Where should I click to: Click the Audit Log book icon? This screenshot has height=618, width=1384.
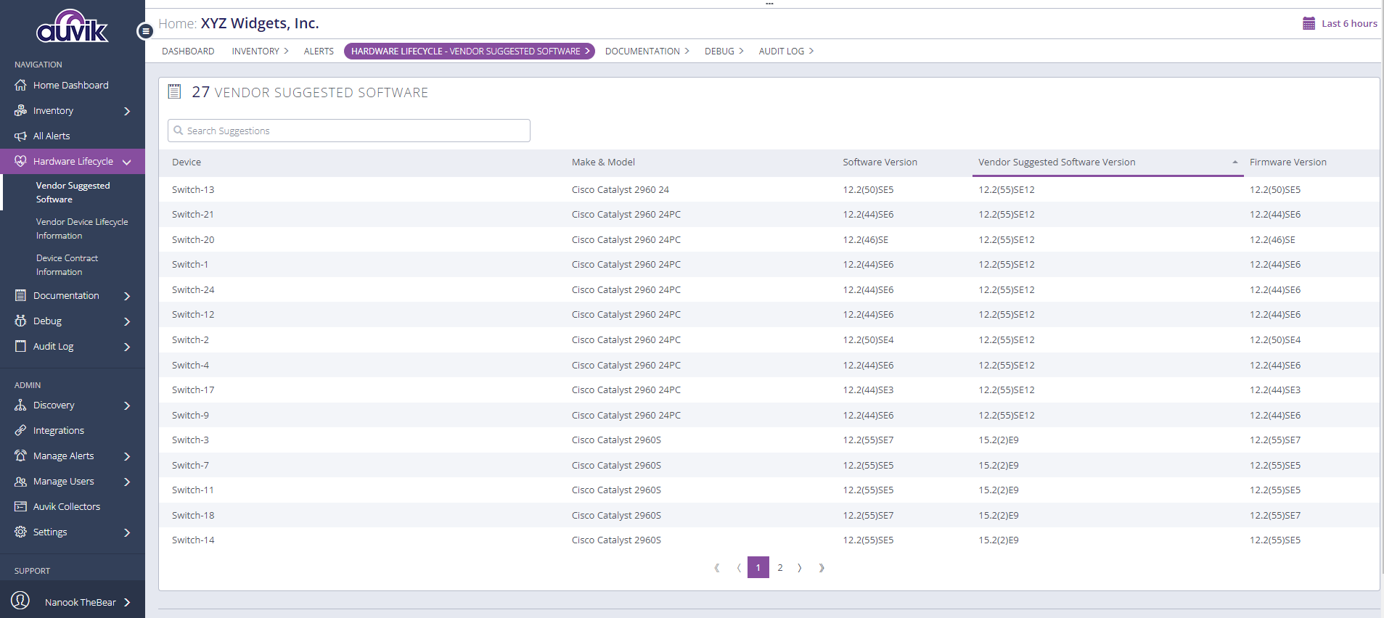20,346
